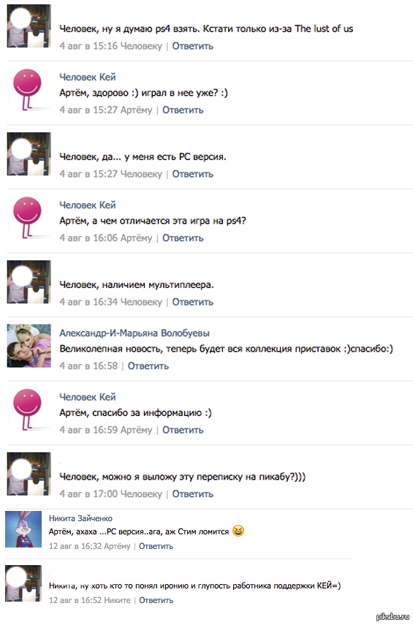
Task: Click pink smiley avatar beside ps4 question
Action: click(29, 218)
